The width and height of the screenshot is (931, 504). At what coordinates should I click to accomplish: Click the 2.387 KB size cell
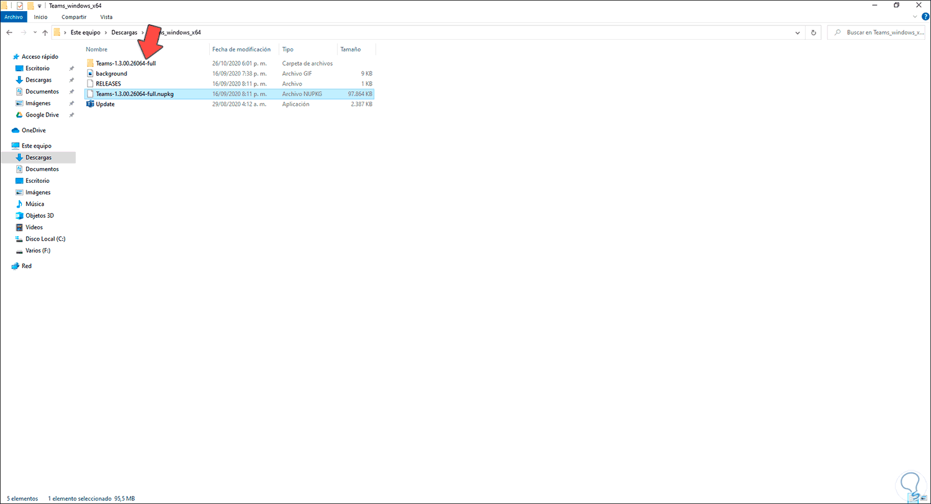362,104
